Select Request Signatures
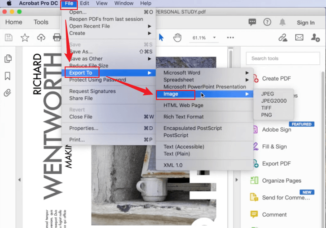 92,91
